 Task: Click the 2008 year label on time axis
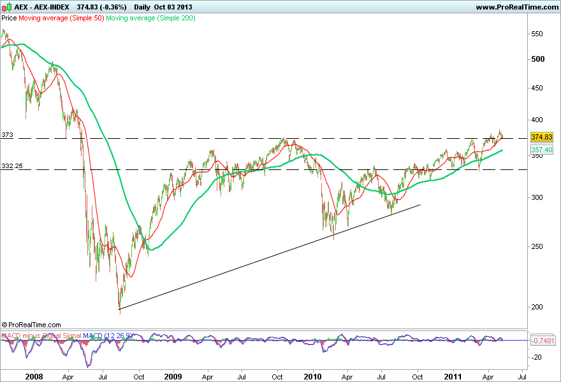[34, 377]
